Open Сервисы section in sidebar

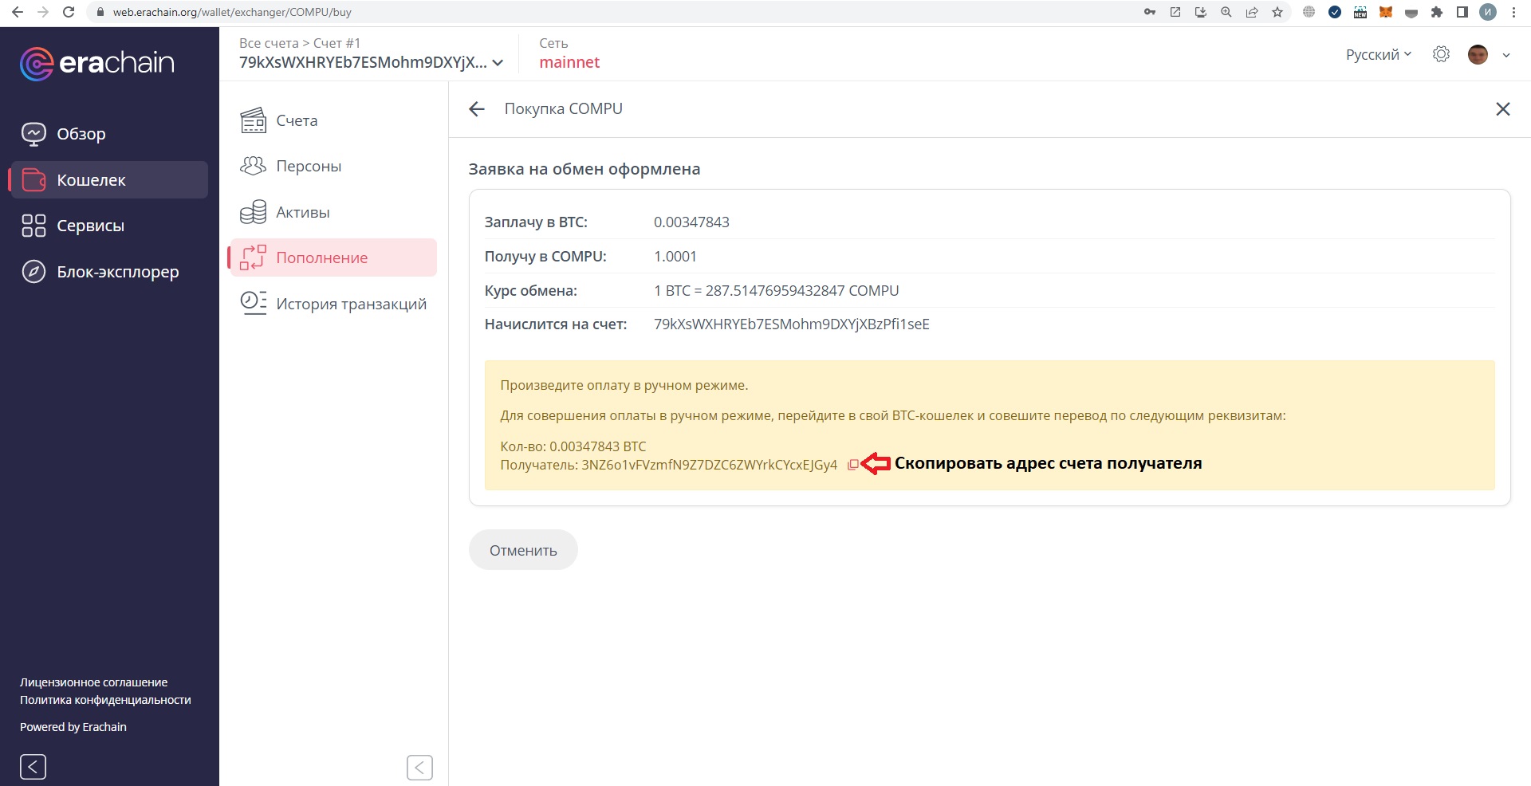90,226
